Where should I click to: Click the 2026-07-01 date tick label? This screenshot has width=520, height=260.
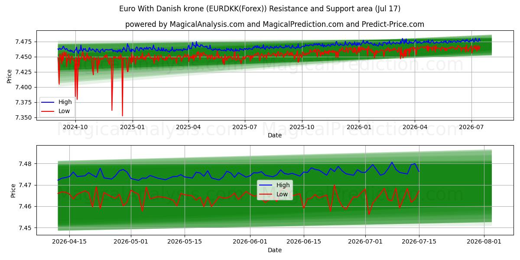[365, 242]
